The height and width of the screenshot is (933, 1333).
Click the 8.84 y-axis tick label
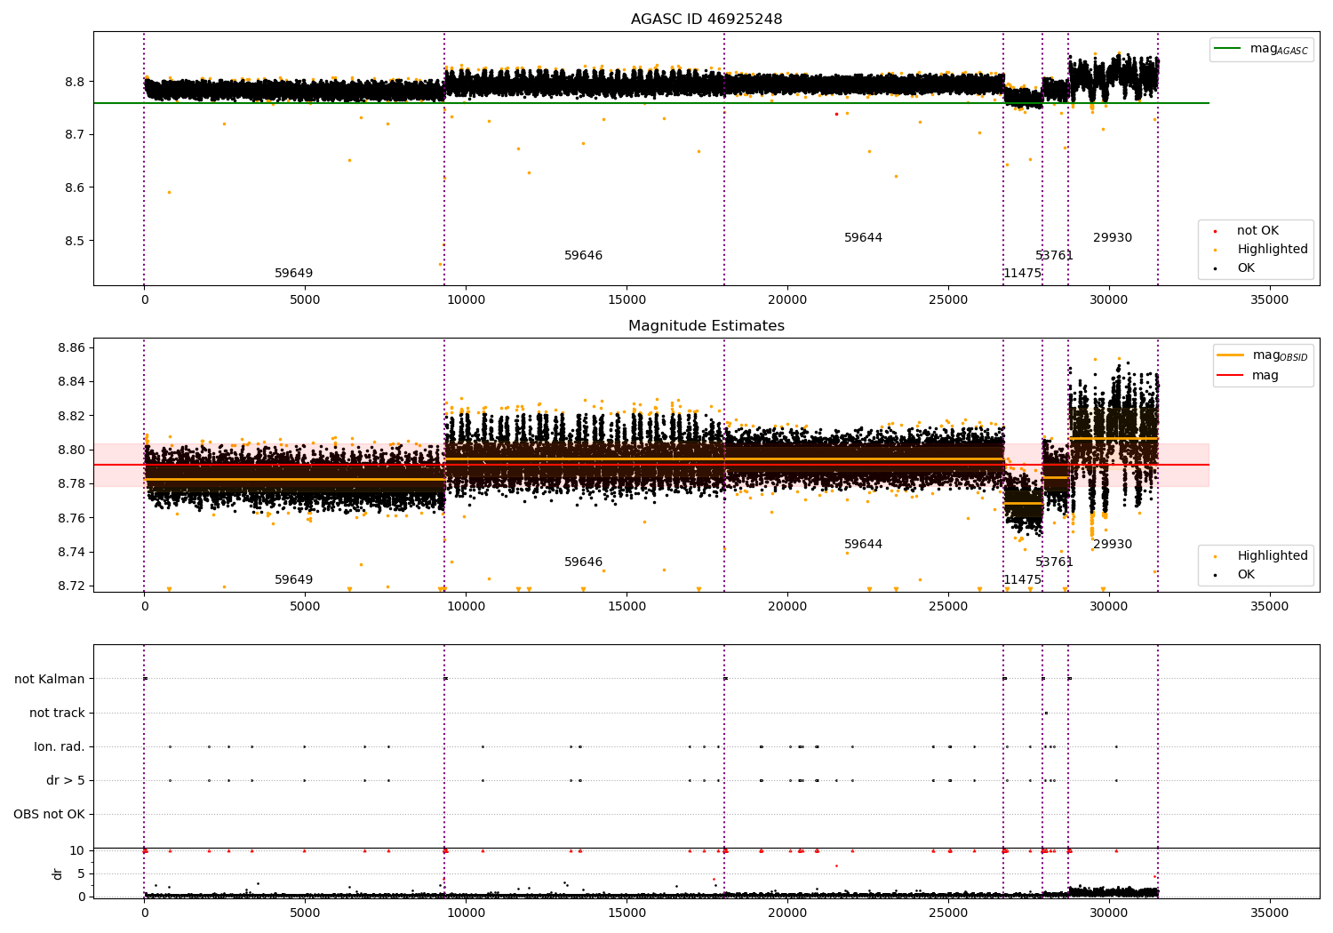[x=71, y=382]
